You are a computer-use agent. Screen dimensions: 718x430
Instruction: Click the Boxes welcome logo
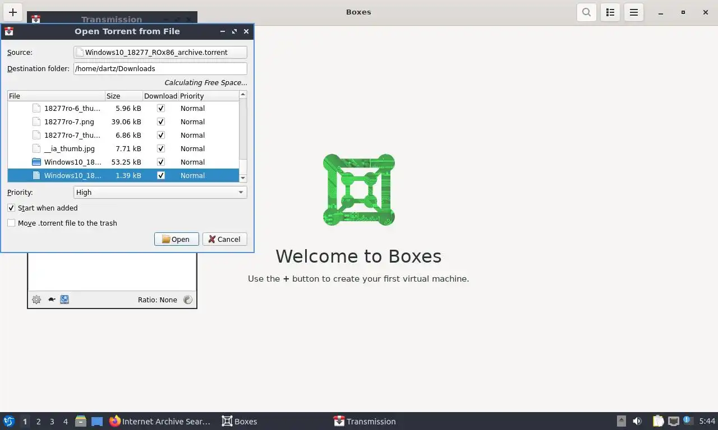[x=359, y=190]
